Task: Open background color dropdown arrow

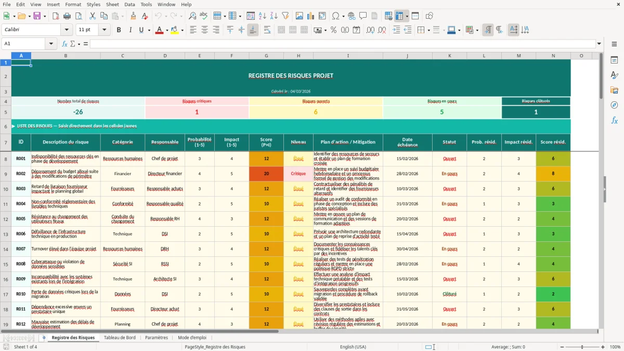Action: (182, 30)
